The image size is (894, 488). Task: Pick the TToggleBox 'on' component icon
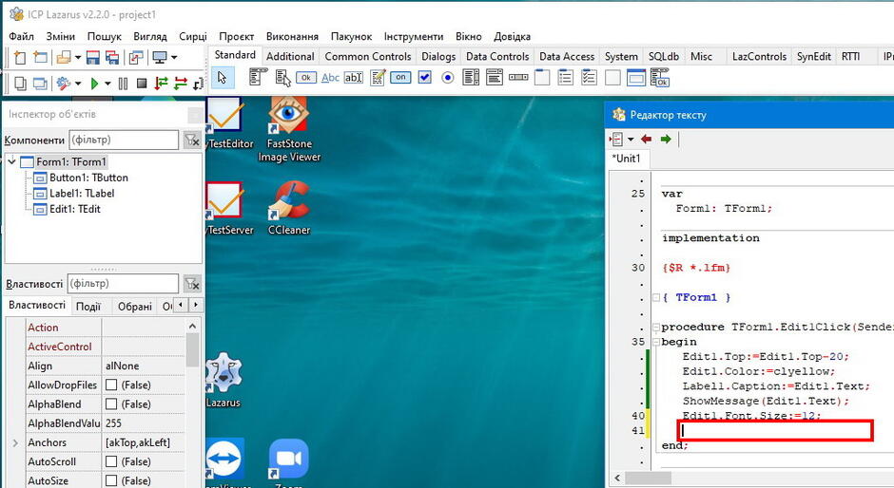tap(400, 77)
